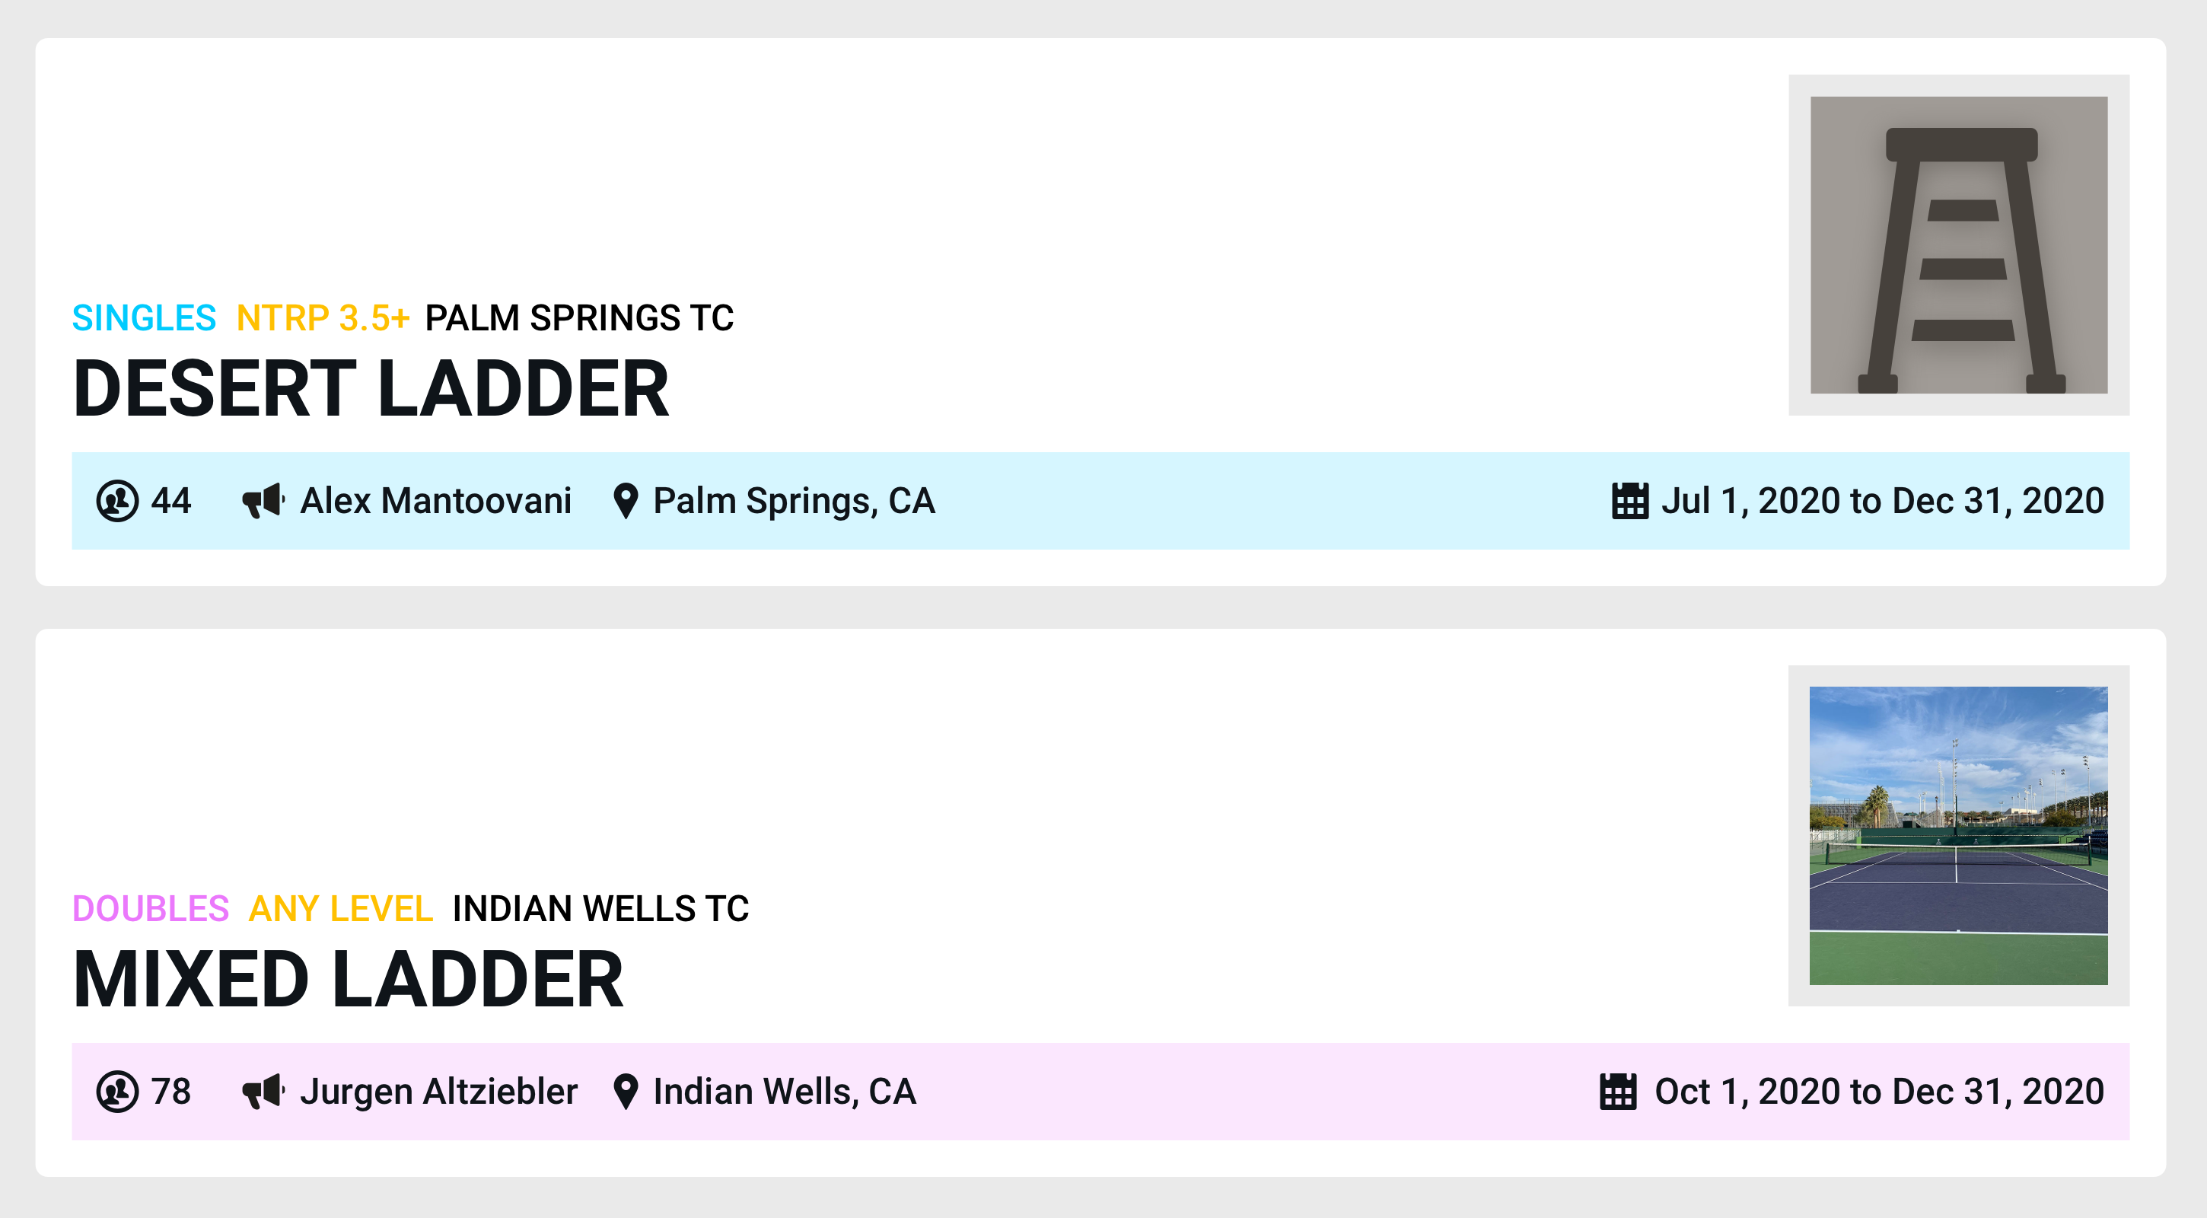Screen dimensions: 2207x1218
Task: Click the Oct 1, 2020 to Dec 31, 2020 dates
Action: point(1880,1091)
